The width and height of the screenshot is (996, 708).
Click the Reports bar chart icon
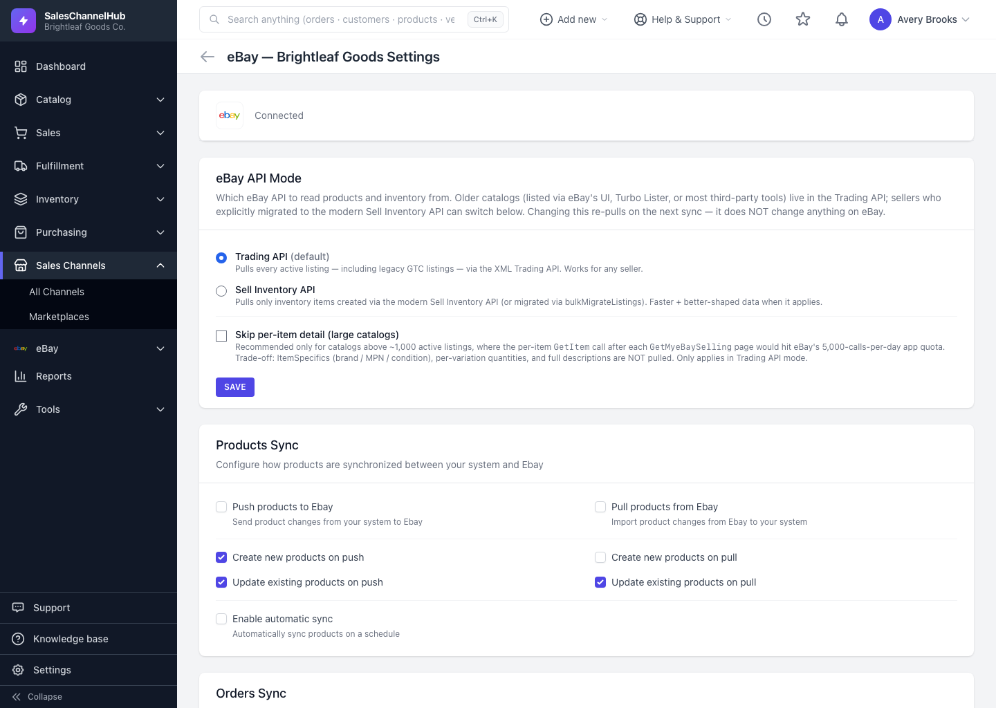coord(21,376)
